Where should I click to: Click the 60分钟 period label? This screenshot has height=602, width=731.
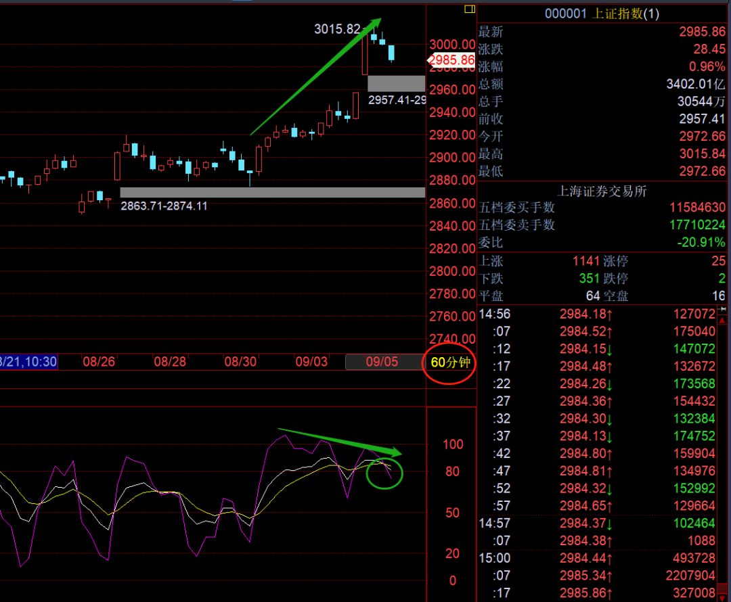point(450,363)
